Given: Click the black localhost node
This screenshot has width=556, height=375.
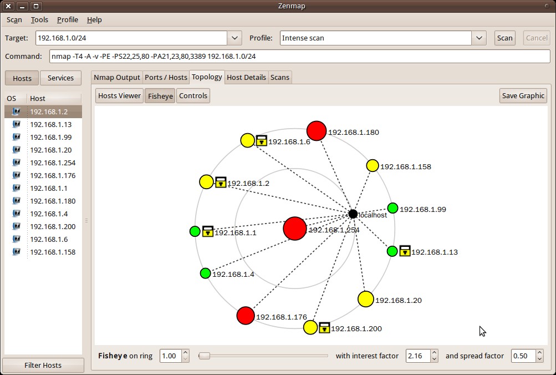Looking at the screenshot, I should click(353, 214).
